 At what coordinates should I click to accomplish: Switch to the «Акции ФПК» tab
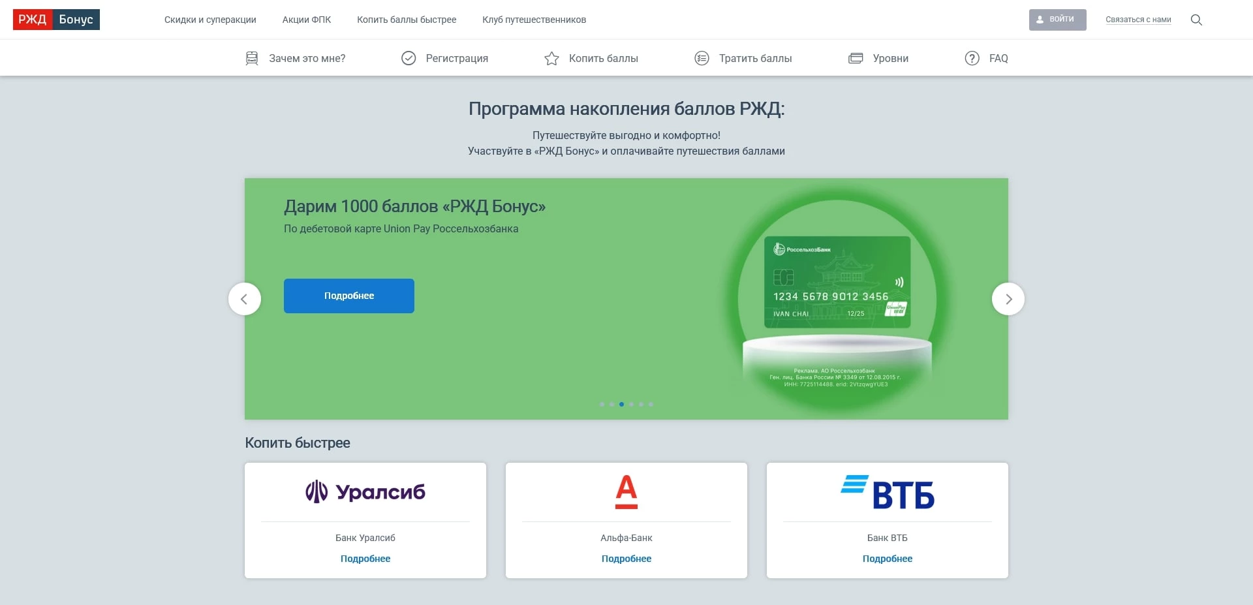click(306, 20)
